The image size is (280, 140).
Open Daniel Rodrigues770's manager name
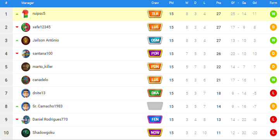50,119
